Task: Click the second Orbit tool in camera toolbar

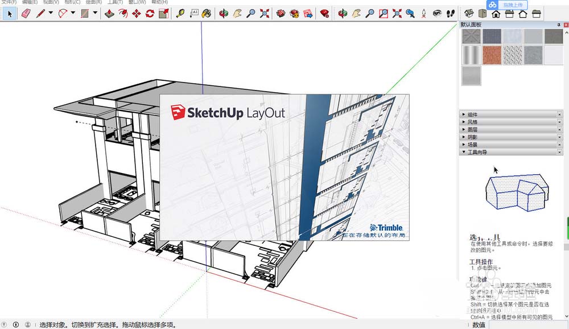Action: coord(342,14)
